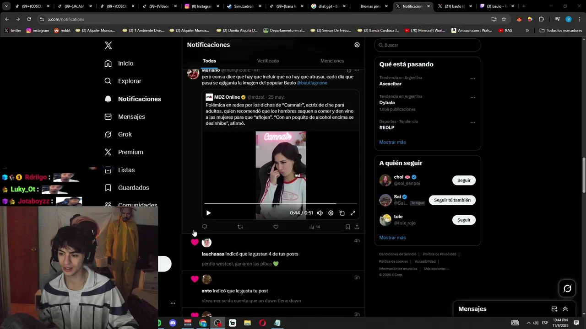The height and width of the screenshot is (329, 586).
Task: Open the @bautiagnone mention link
Action: [x=312, y=83]
